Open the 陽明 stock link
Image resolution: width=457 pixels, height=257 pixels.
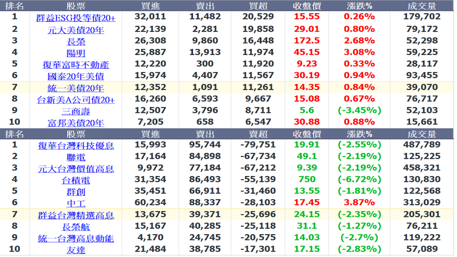point(76,53)
